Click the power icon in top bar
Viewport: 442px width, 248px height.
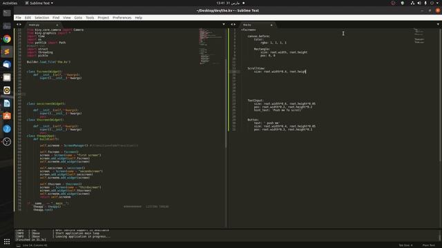pyautogui.click(x=432, y=3)
